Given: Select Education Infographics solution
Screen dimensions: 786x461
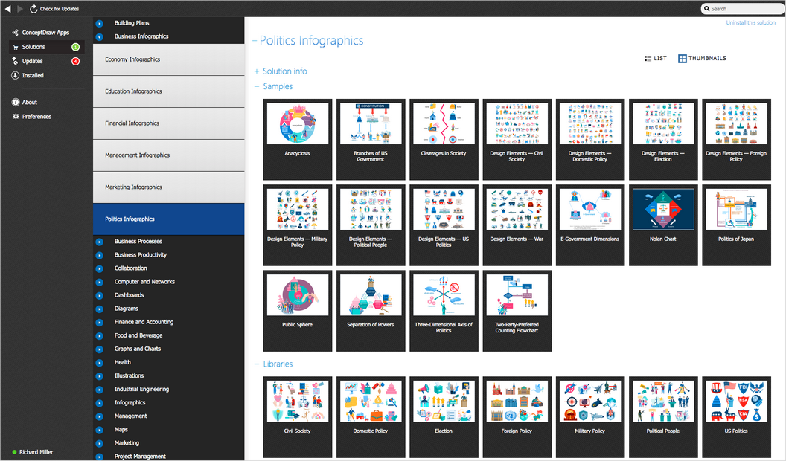Looking at the screenshot, I should pyautogui.click(x=168, y=91).
